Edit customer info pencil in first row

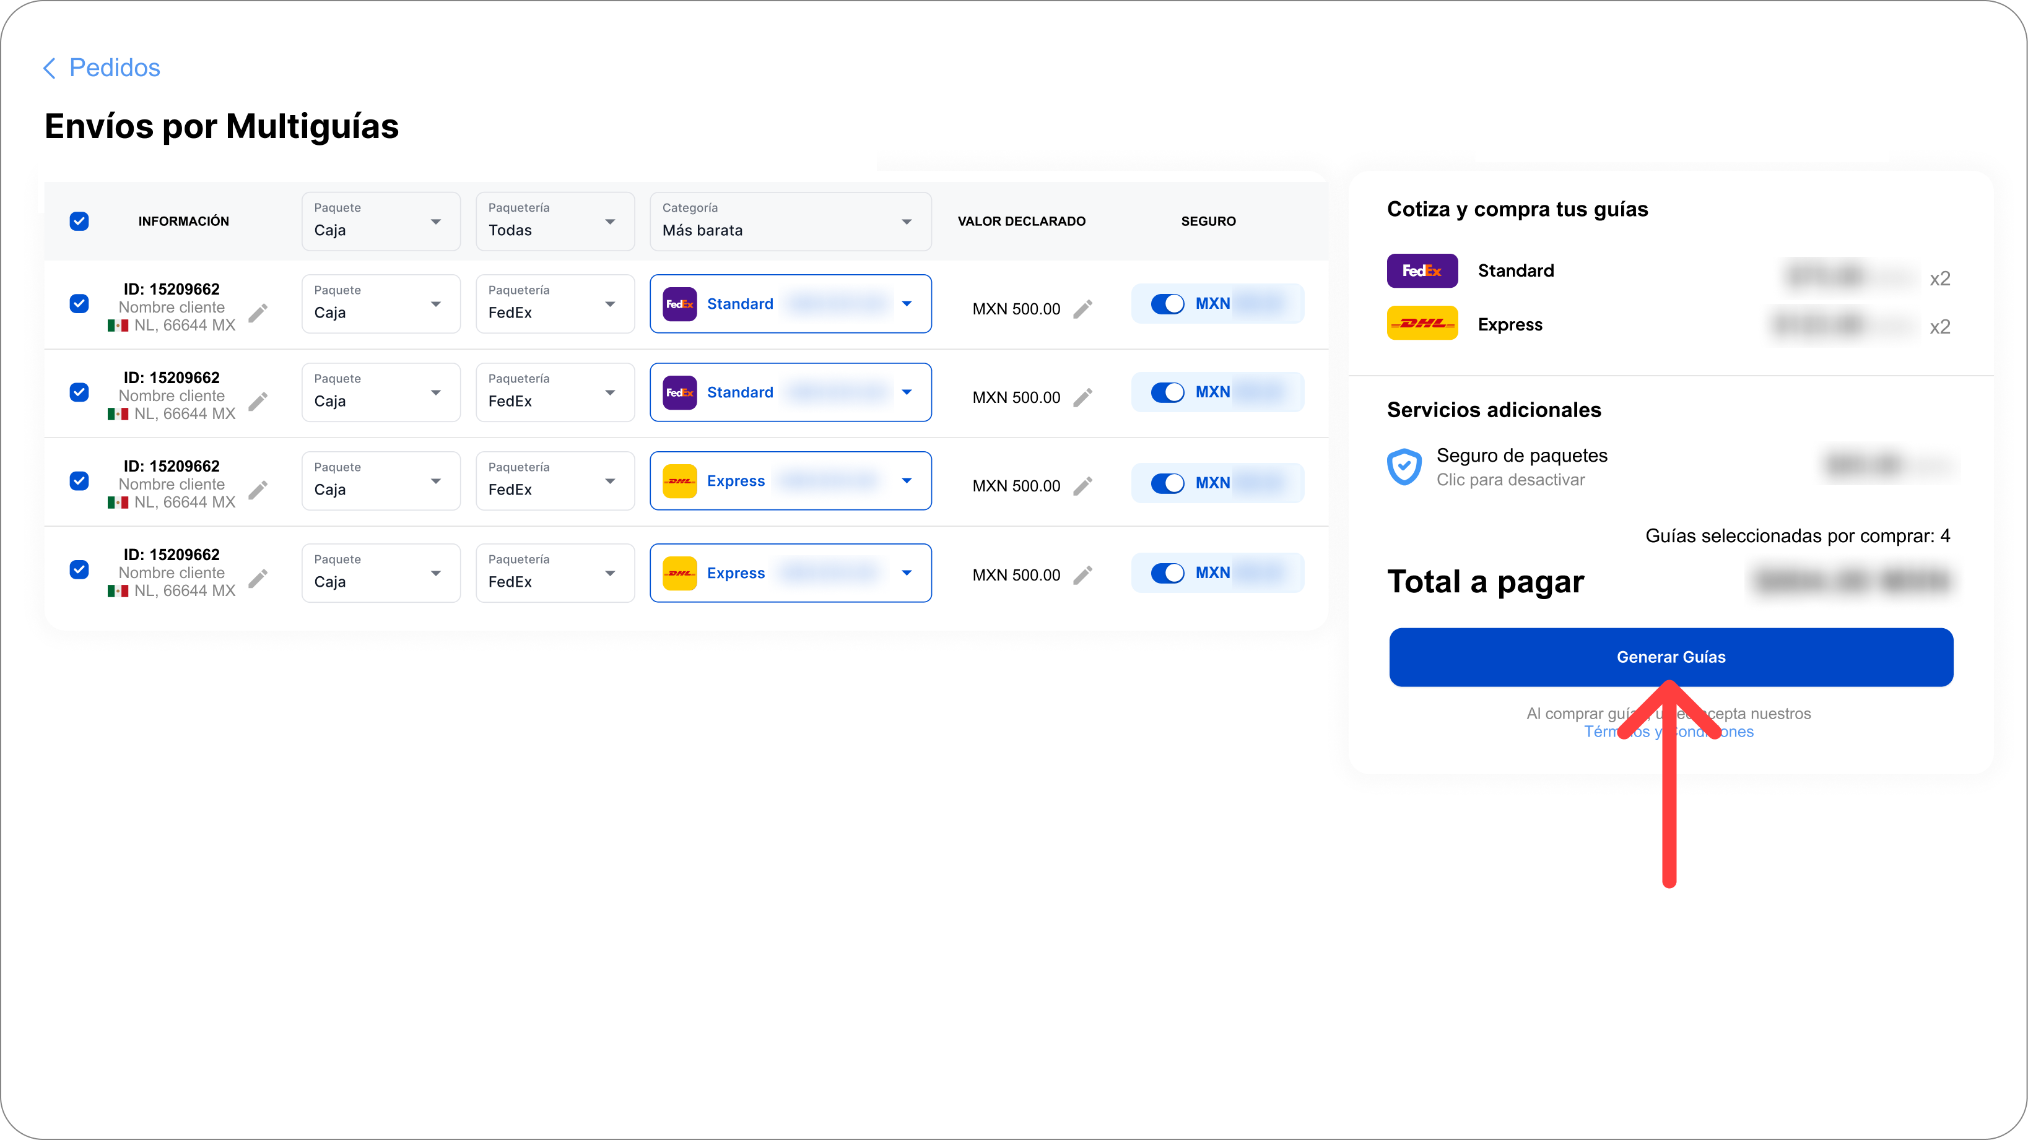258,314
